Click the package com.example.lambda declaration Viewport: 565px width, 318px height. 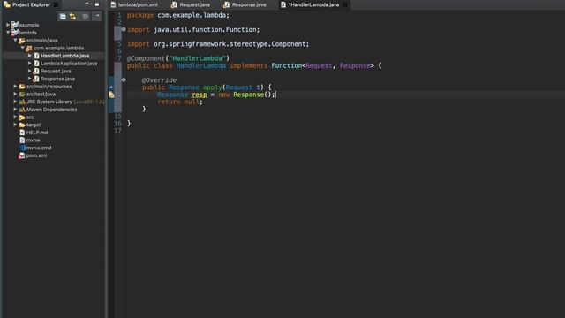pos(178,15)
